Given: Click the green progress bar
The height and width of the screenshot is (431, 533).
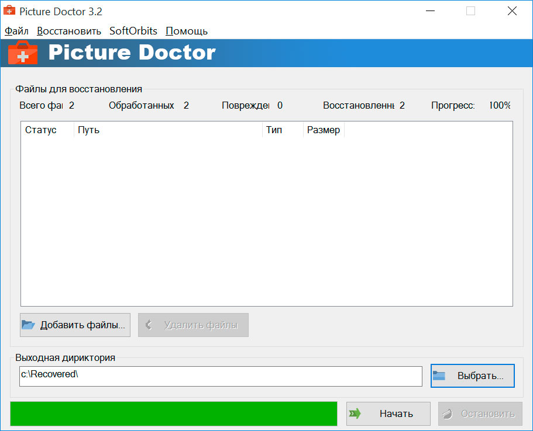Looking at the screenshot, I should click(174, 413).
